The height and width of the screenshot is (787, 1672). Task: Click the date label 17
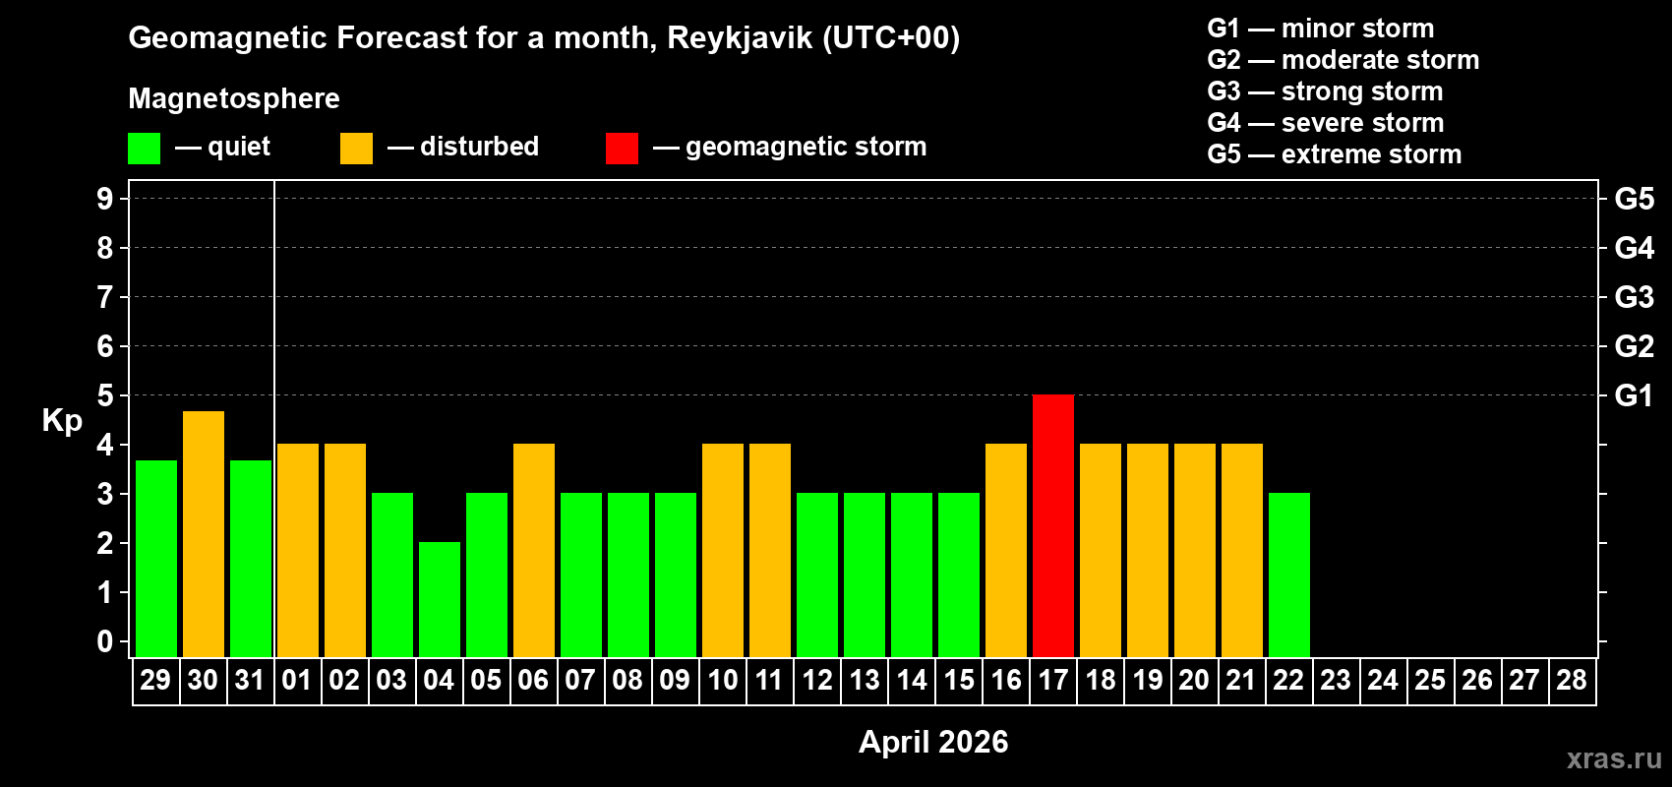coord(1053,680)
